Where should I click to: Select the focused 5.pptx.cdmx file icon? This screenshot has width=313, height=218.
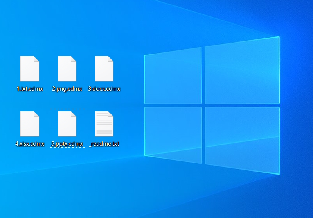click(x=67, y=124)
